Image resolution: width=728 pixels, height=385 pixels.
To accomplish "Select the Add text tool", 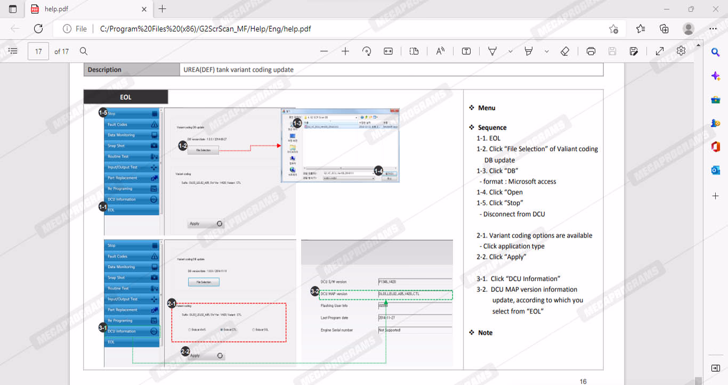I will click(x=466, y=51).
